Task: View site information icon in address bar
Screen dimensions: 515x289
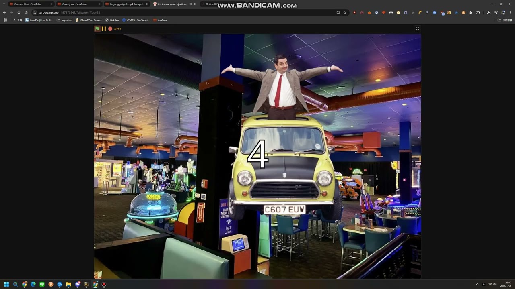Action: click(35, 12)
